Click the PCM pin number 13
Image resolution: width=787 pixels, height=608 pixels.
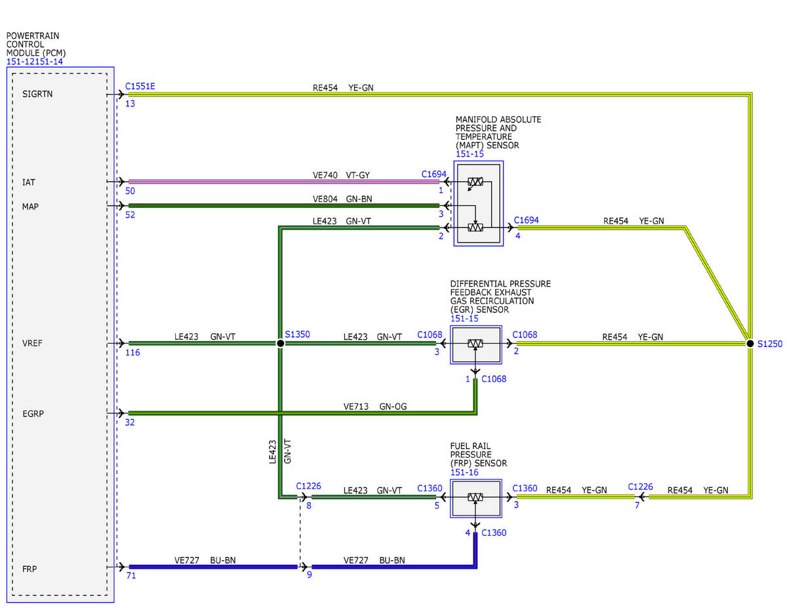pyautogui.click(x=130, y=104)
